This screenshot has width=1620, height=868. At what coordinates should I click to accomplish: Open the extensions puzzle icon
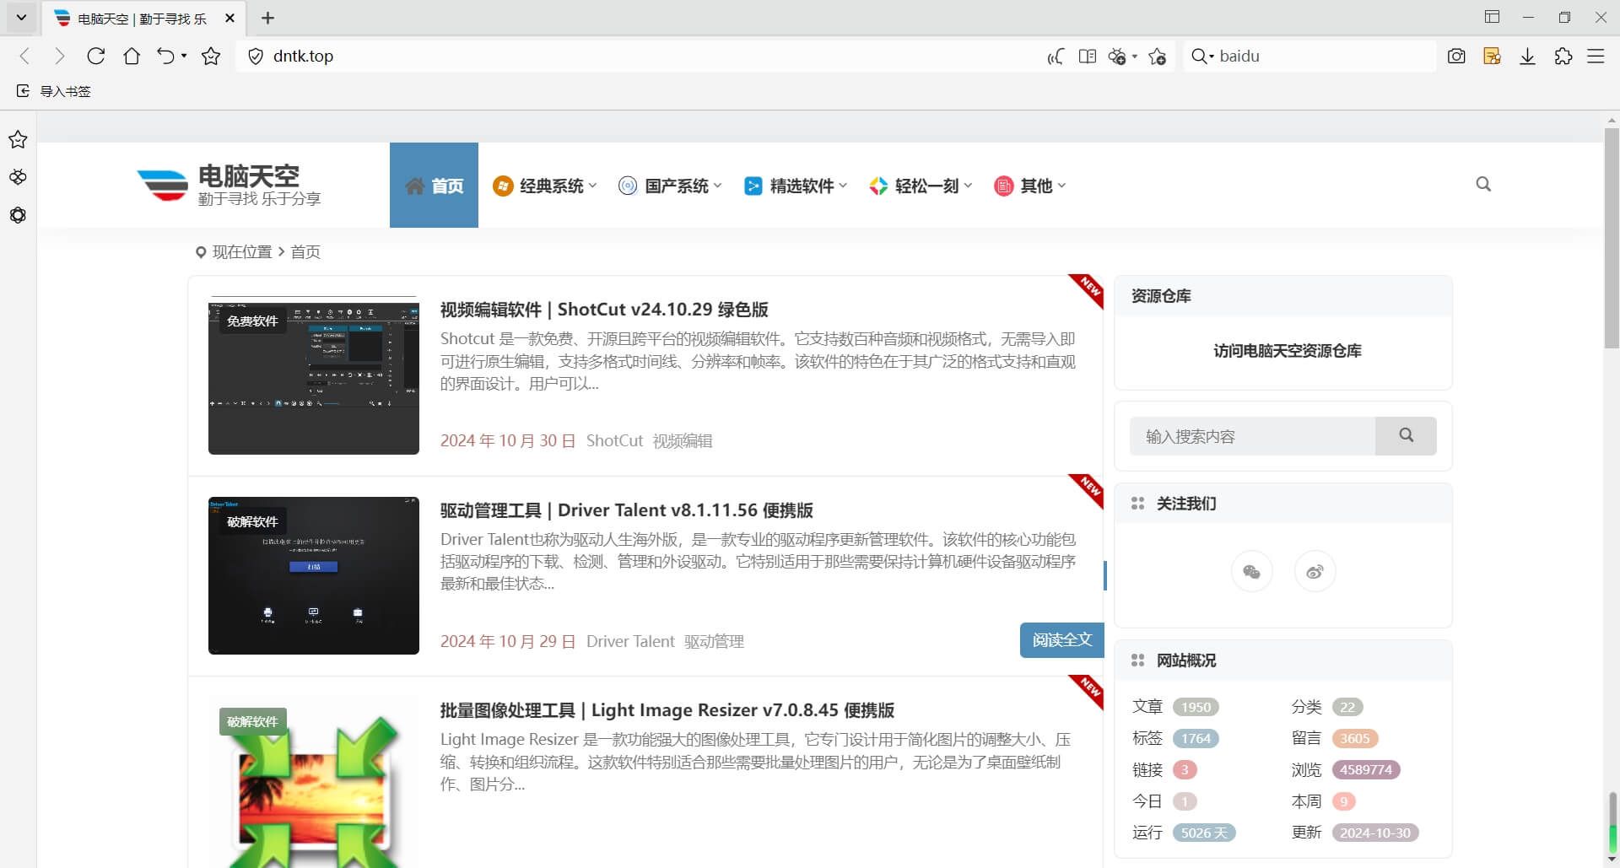click(x=1563, y=57)
